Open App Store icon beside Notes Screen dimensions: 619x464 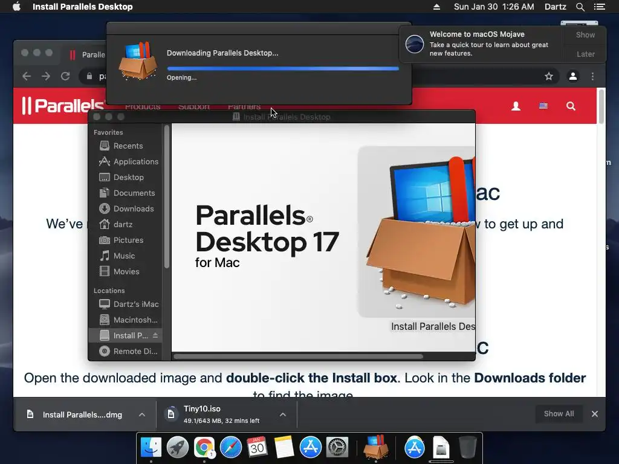click(311, 447)
